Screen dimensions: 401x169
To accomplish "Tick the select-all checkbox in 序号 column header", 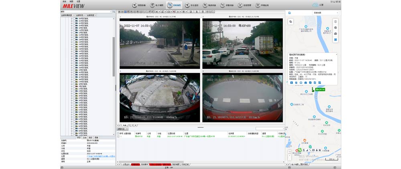I will click(118, 133).
